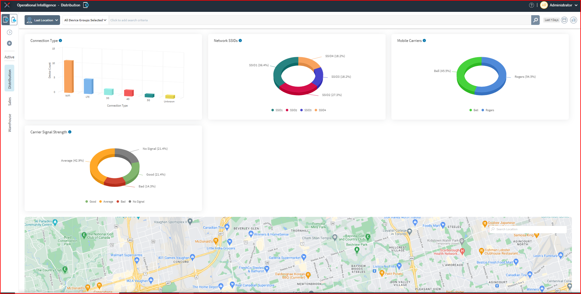Open the calendar date range picker

[564, 20]
